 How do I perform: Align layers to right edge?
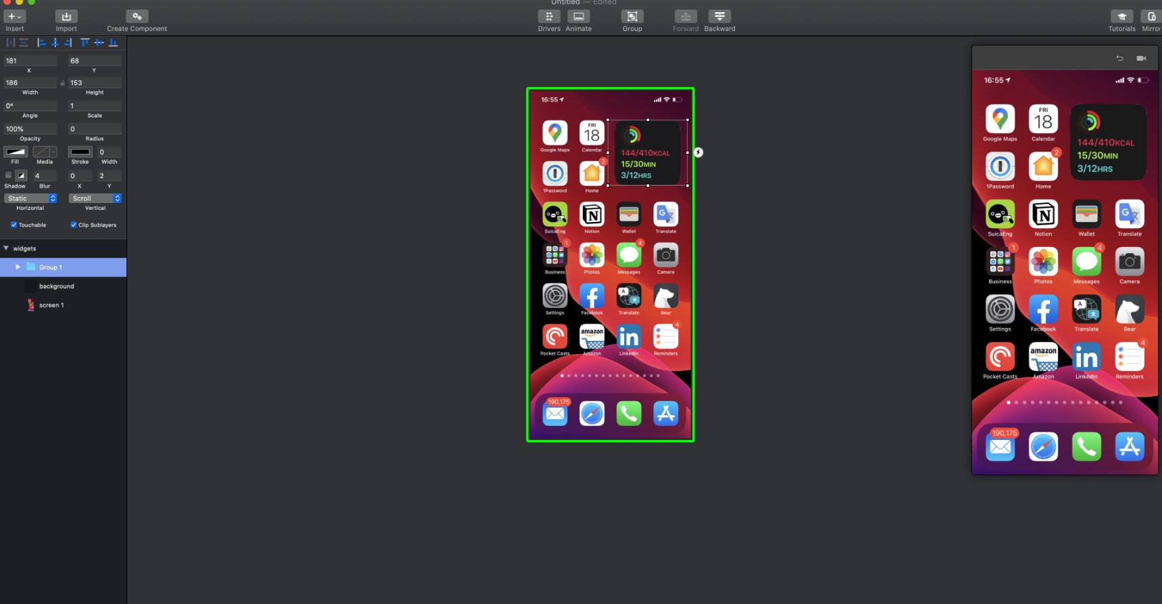click(68, 43)
